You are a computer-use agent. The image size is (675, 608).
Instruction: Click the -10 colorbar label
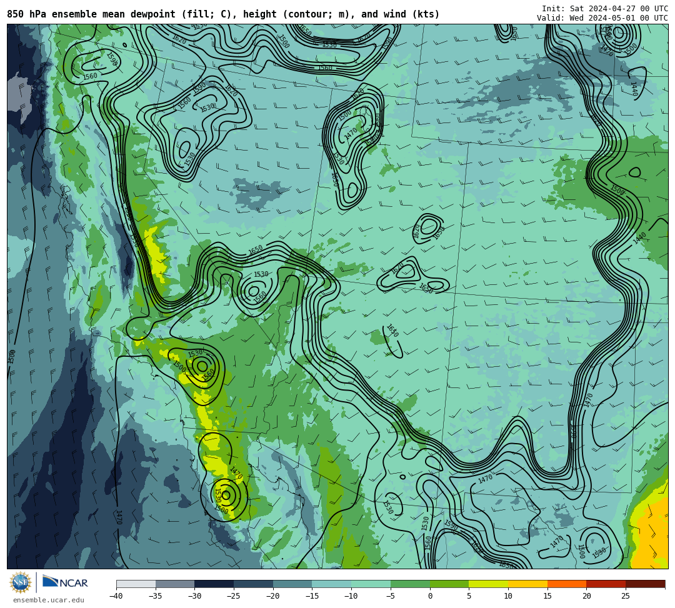pyautogui.click(x=351, y=596)
